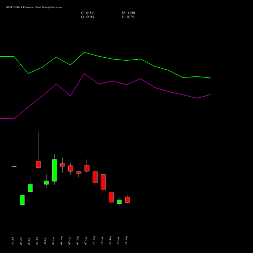Image resolution: width=253 pixels, height=253 pixels.
Task: Click the 05 Aug date label
Action: [69, 241]
